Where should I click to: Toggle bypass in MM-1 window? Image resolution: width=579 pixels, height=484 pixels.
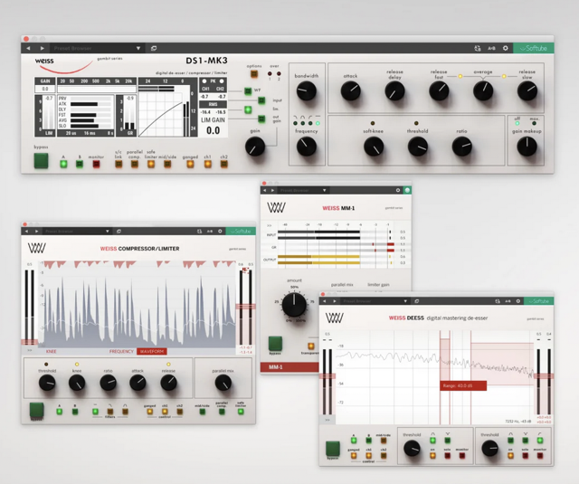275,344
